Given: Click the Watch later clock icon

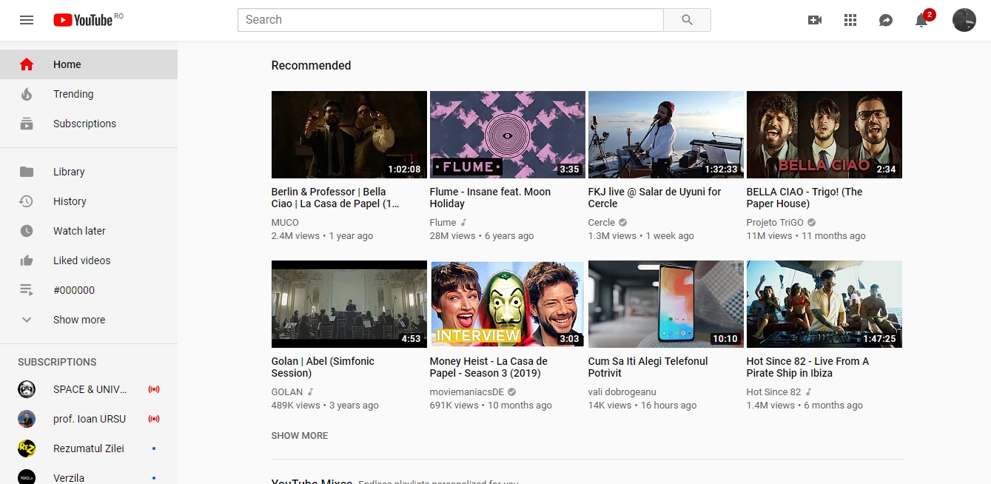Looking at the screenshot, I should (x=27, y=231).
